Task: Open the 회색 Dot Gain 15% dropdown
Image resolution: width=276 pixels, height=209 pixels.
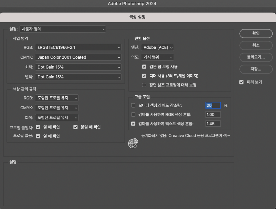Action: (78, 67)
